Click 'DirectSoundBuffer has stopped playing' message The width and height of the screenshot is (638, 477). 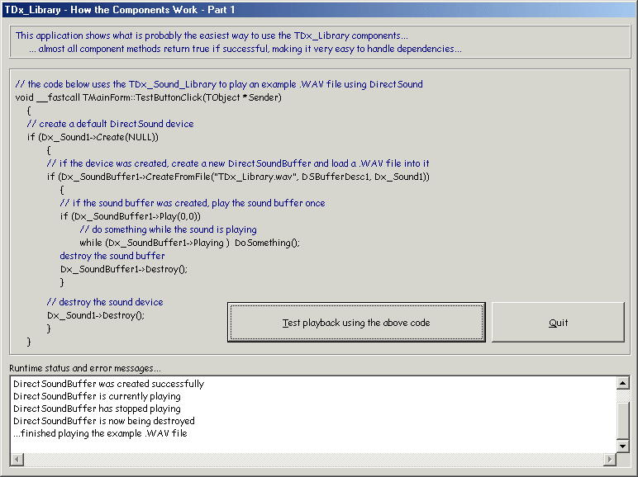tap(97, 409)
